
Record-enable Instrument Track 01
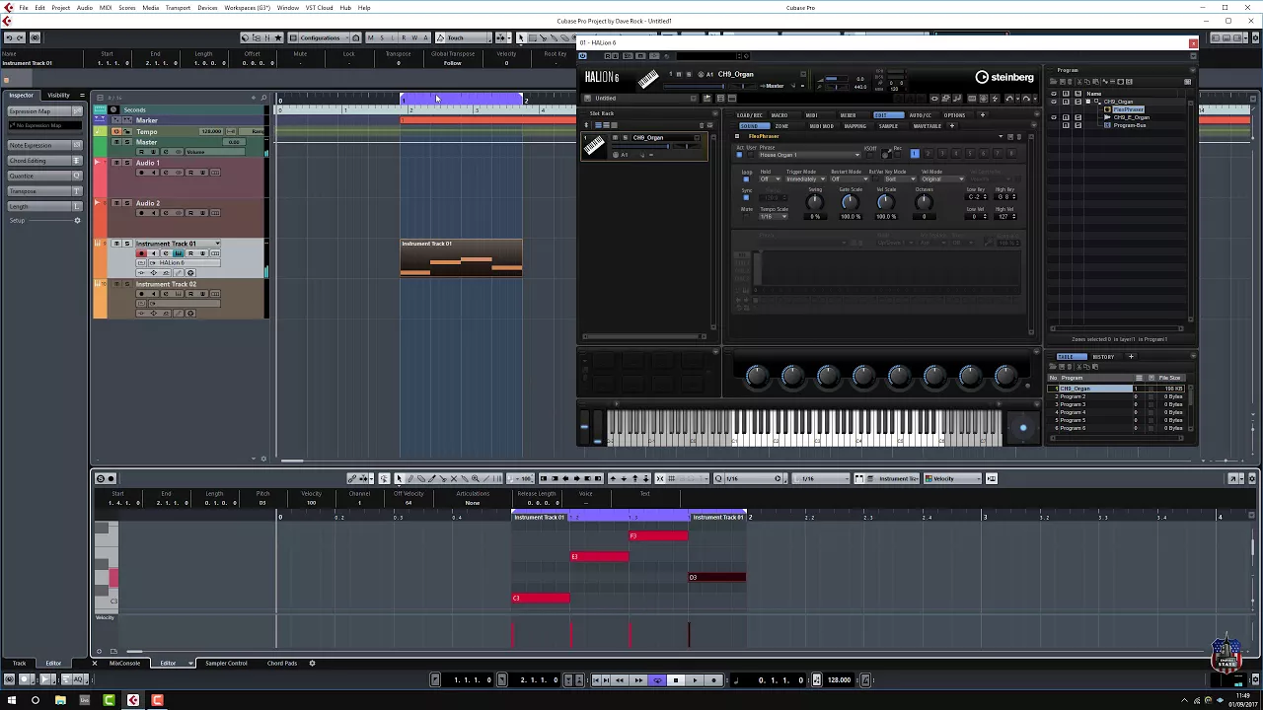tap(141, 253)
